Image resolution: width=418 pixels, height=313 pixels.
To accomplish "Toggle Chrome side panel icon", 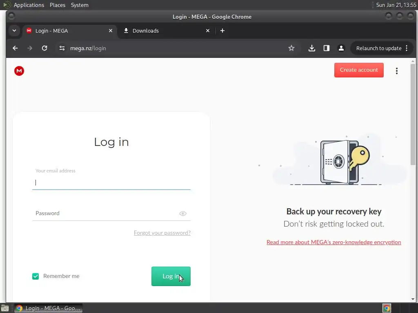I will point(327,48).
